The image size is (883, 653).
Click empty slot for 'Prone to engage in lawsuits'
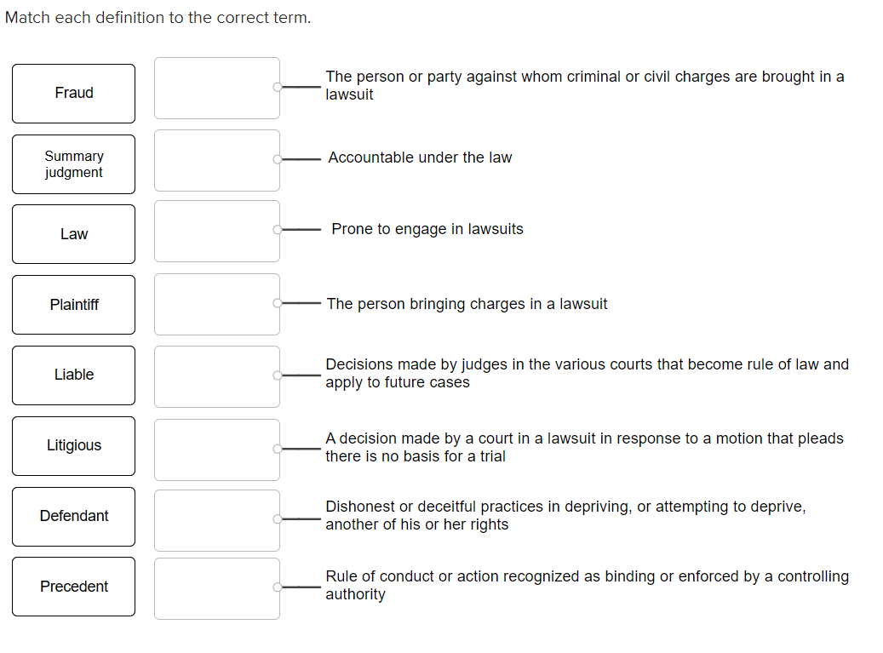coord(217,231)
